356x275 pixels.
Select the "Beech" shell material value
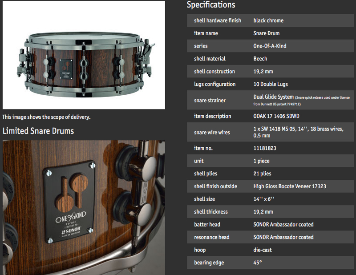(x=260, y=59)
